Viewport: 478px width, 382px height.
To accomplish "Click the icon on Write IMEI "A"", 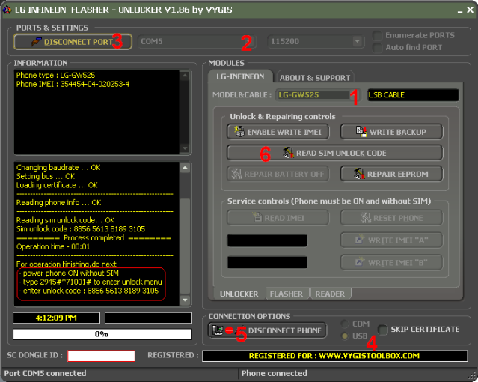I will (x=360, y=240).
